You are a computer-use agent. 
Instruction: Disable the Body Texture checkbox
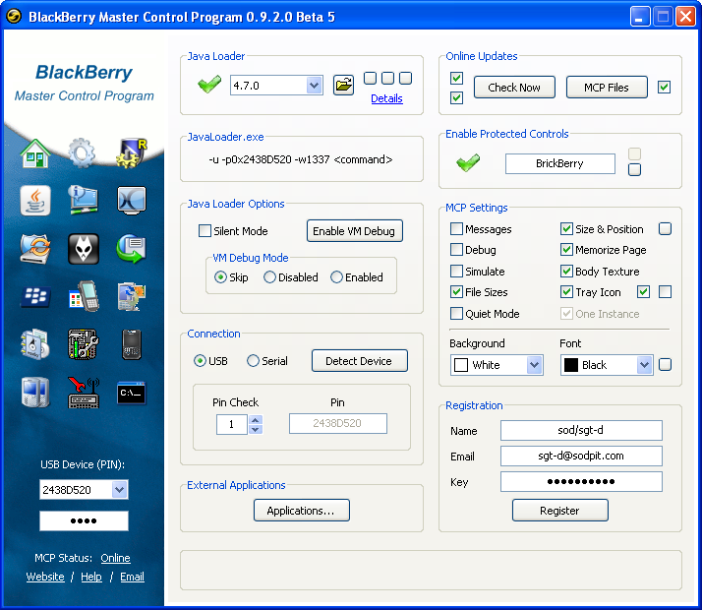point(566,271)
